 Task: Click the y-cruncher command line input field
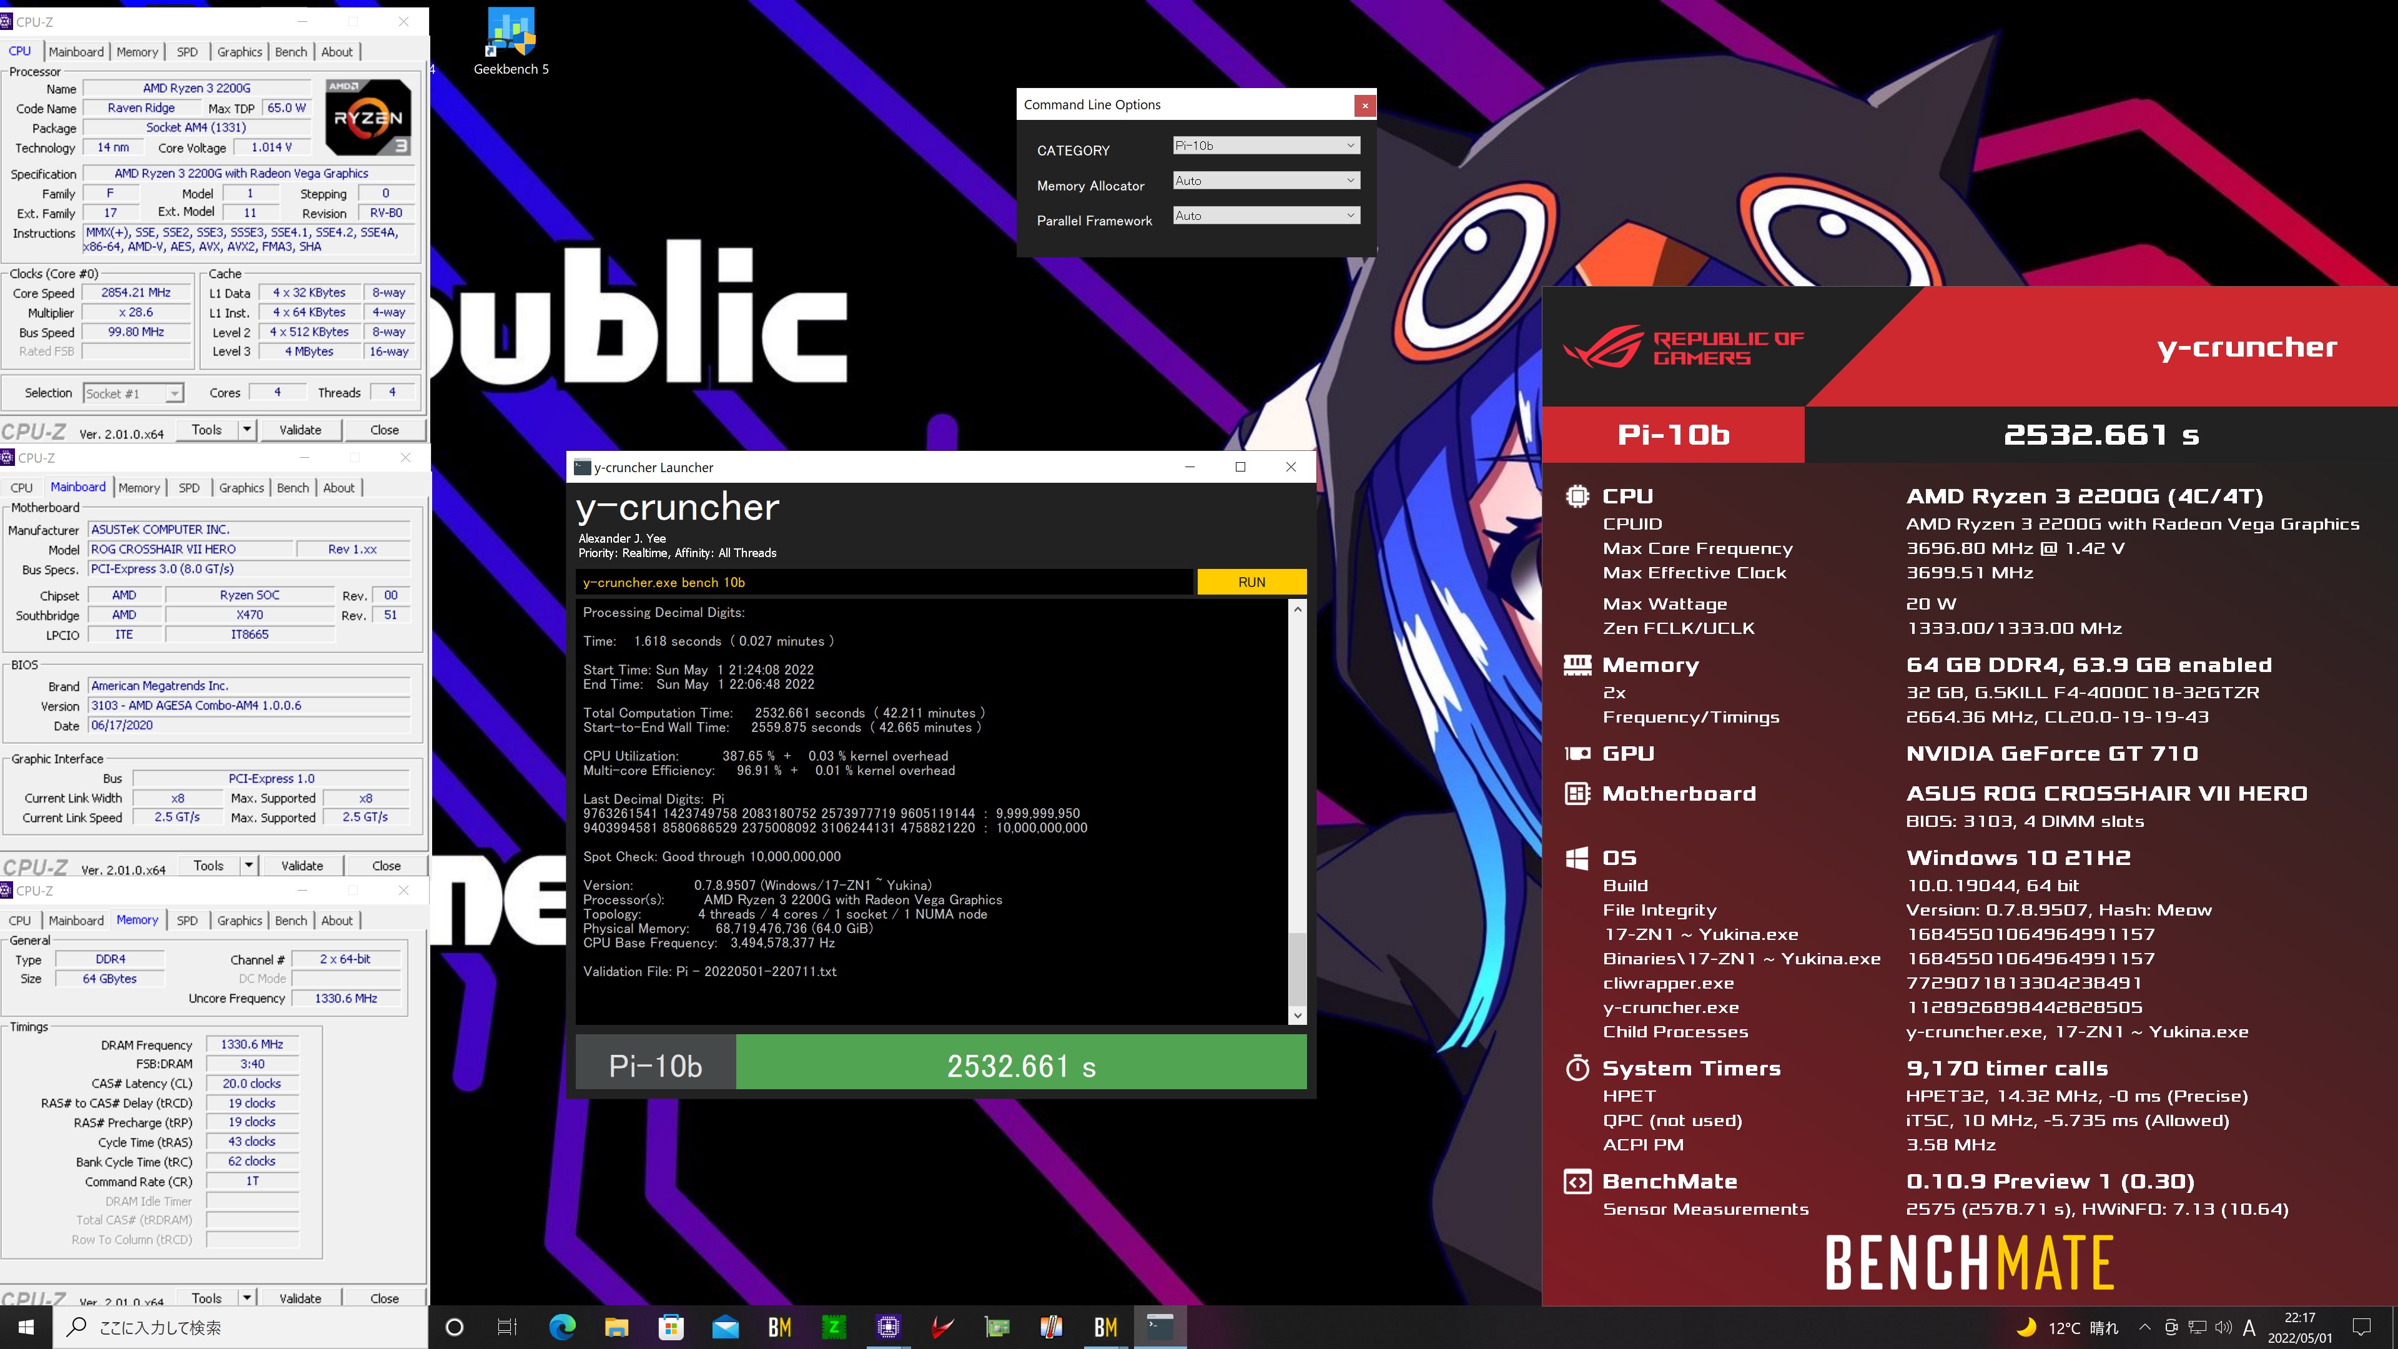pos(884,582)
